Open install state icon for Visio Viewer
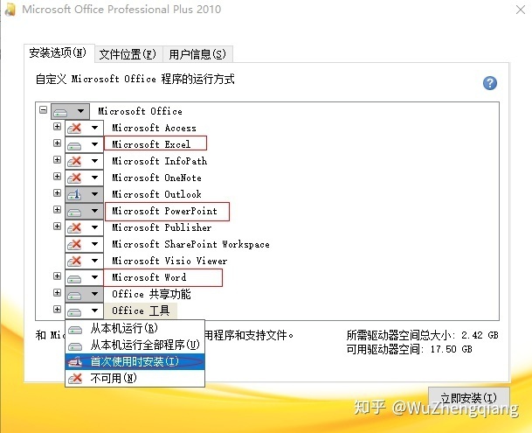 [x=74, y=261]
